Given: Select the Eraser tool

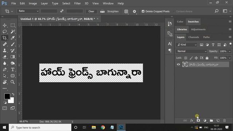Looking at the screenshot, I should [x=5, y=57].
